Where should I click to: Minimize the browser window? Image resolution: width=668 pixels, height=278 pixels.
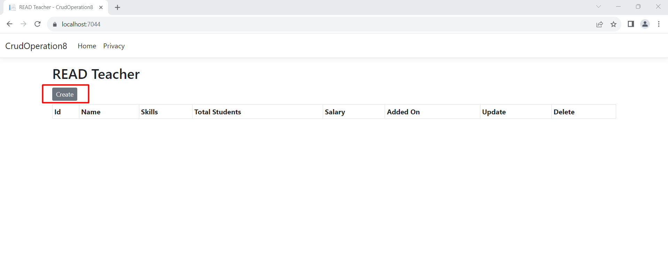[618, 7]
